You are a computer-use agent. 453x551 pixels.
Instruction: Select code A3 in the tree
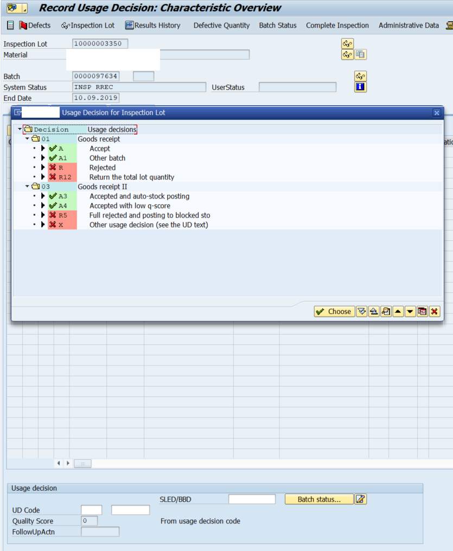62,196
